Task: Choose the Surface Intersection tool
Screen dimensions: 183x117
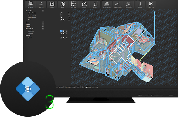Action: click(x=117, y=5)
